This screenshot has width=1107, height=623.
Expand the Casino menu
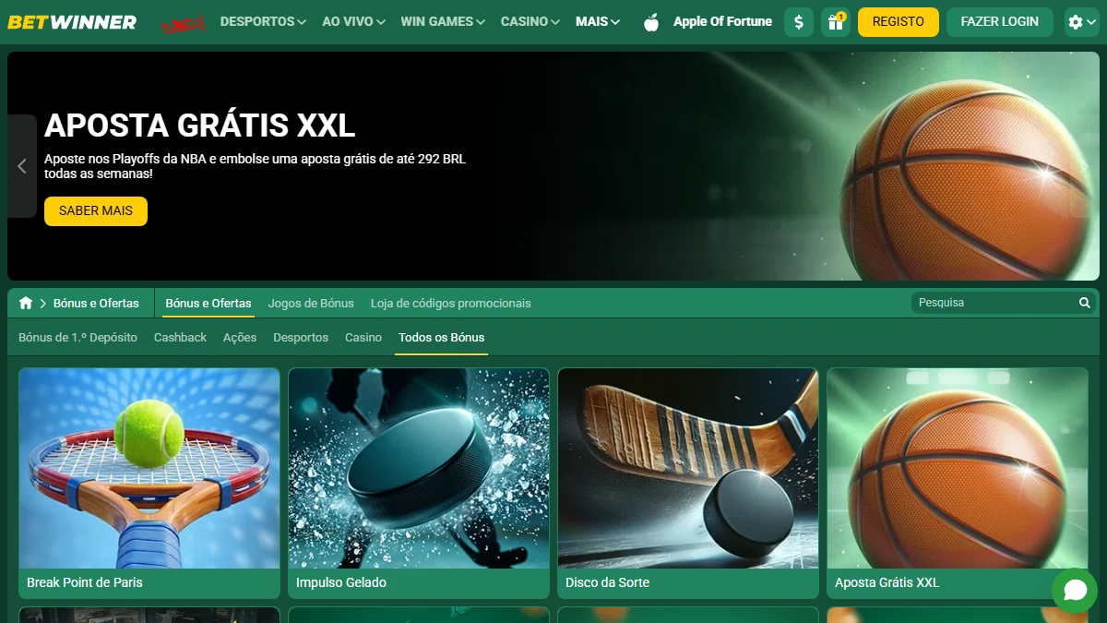[530, 21]
